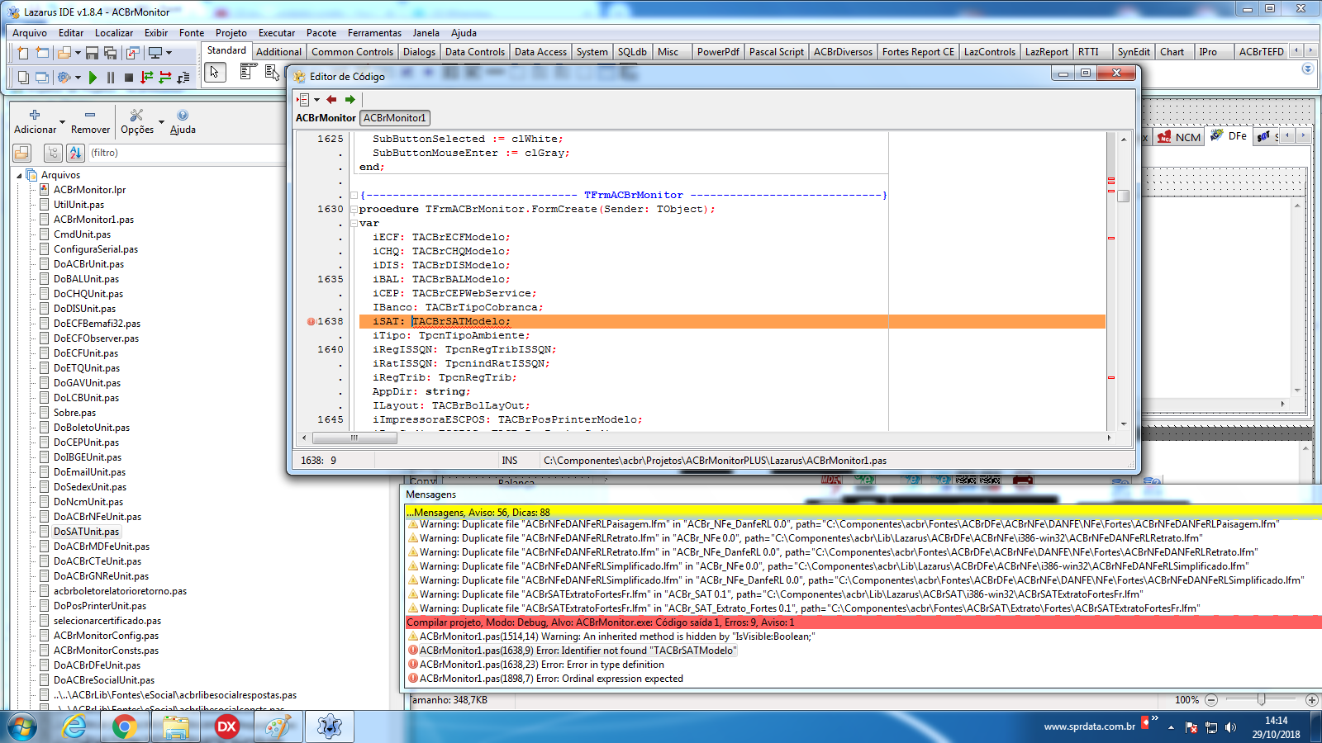Image resolution: width=1322 pixels, height=743 pixels.
Task: Open the Opções dropdown arrow
Action: click(x=161, y=121)
